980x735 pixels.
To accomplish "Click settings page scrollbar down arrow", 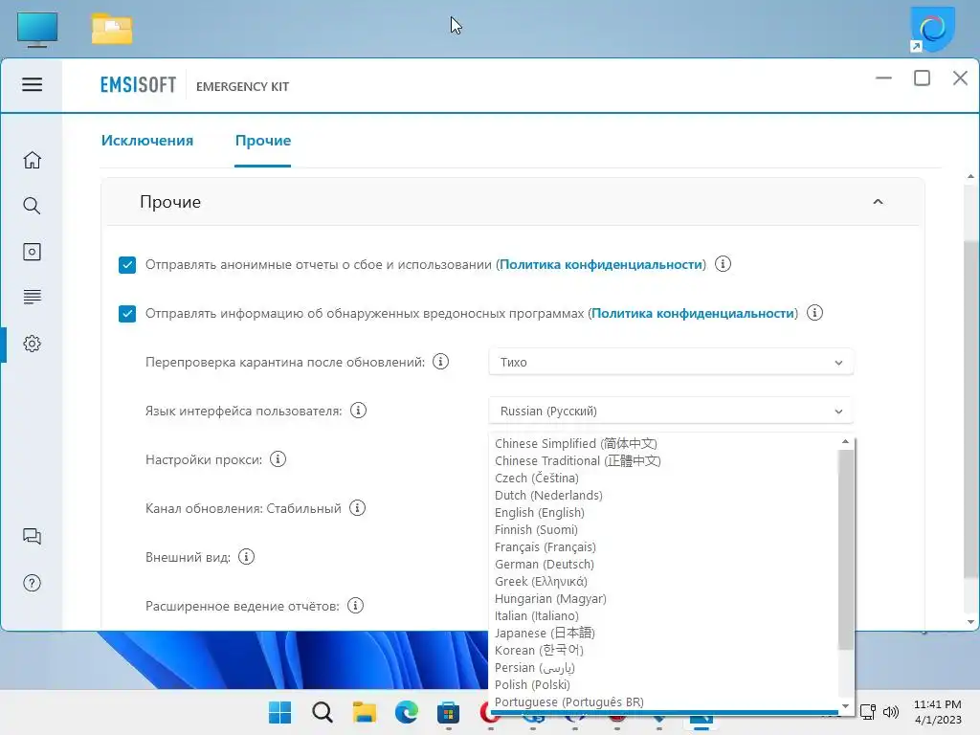I will 970,622.
